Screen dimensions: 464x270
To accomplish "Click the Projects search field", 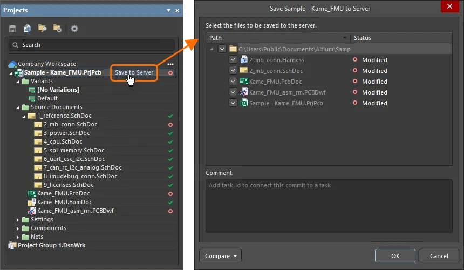I will [92, 45].
